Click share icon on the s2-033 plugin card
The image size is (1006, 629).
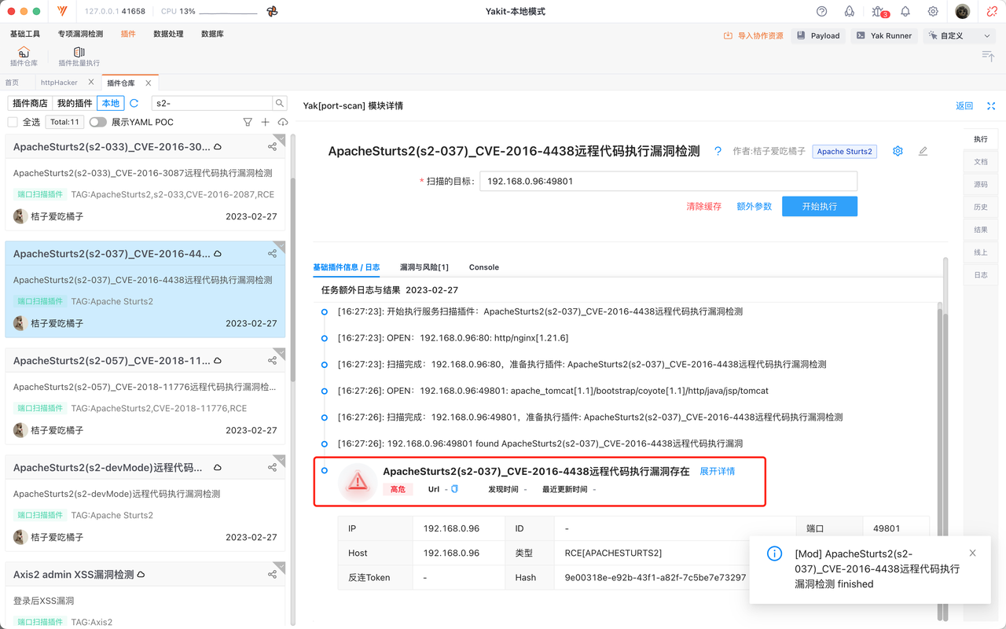[272, 146]
